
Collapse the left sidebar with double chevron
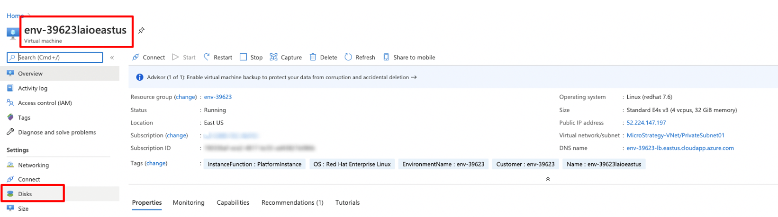[x=112, y=58]
